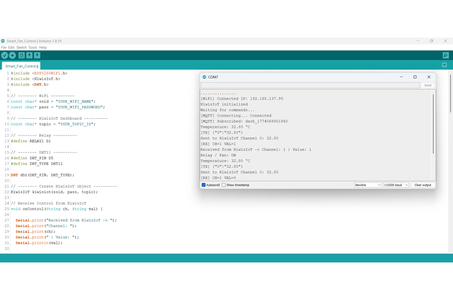Click the "#define RELAY1 D1" line
Screen dimensions: 453x300
30,141
